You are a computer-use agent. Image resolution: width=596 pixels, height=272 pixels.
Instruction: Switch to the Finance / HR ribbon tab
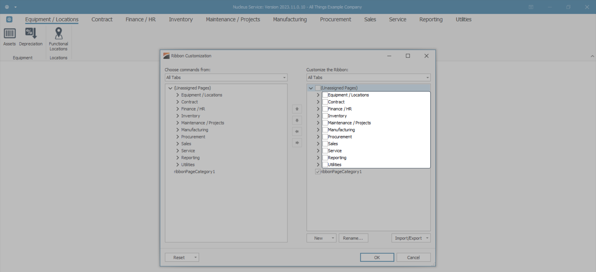141,19
